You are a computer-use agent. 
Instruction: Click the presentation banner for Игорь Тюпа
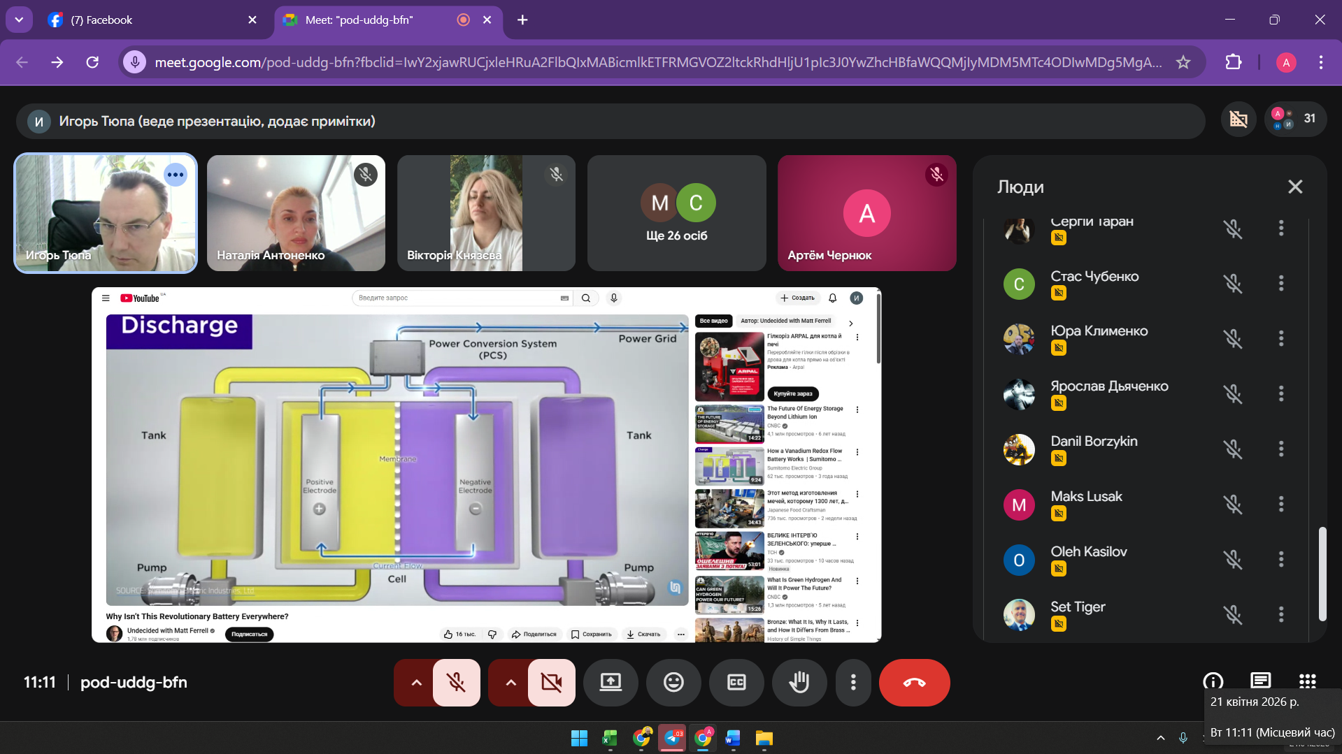click(x=611, y=121)
